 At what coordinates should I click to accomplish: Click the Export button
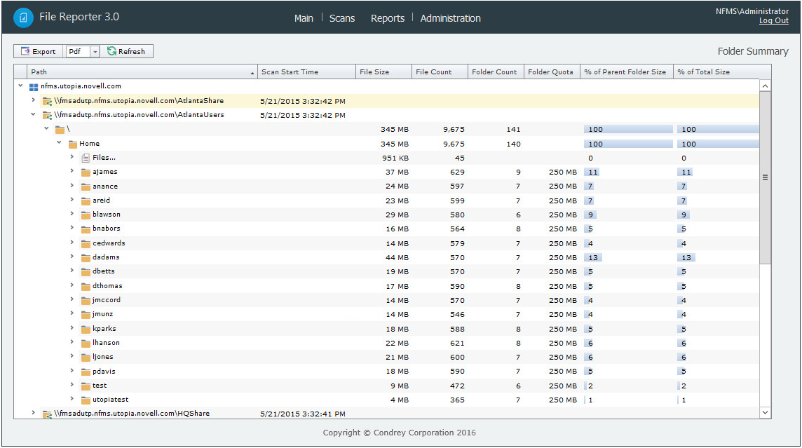pos(39,52)
